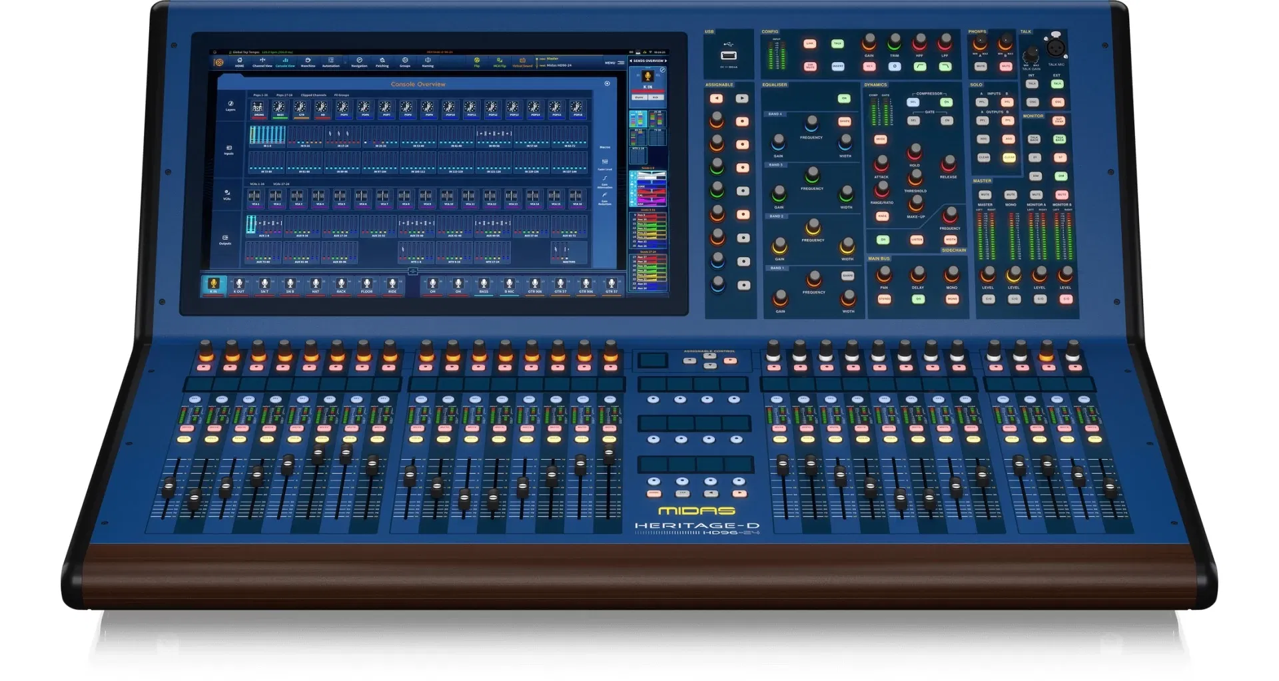Viewport: 1279px width, 681px height.
Task: Switch to the Pops 17-24 tab
Action: [284, 95]
